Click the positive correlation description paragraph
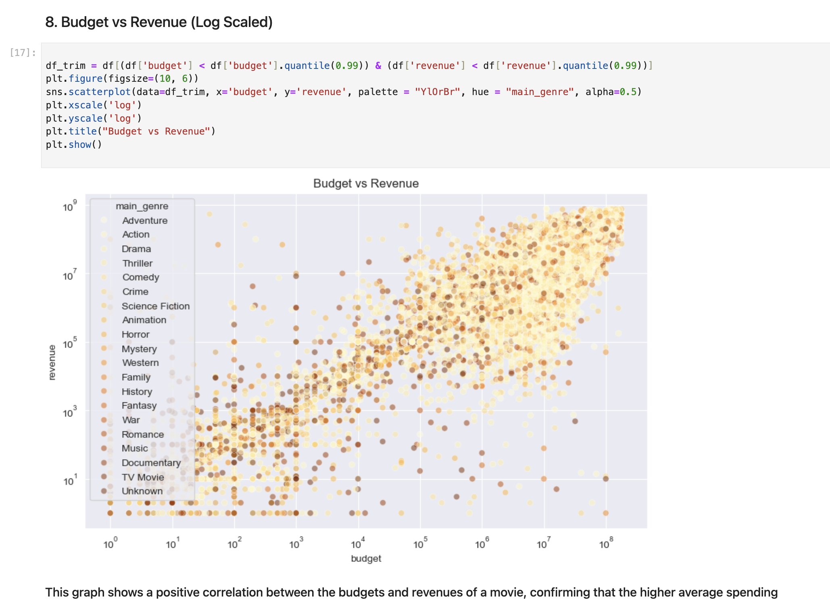Screen dimensions: 830x609 click(411, 592)
